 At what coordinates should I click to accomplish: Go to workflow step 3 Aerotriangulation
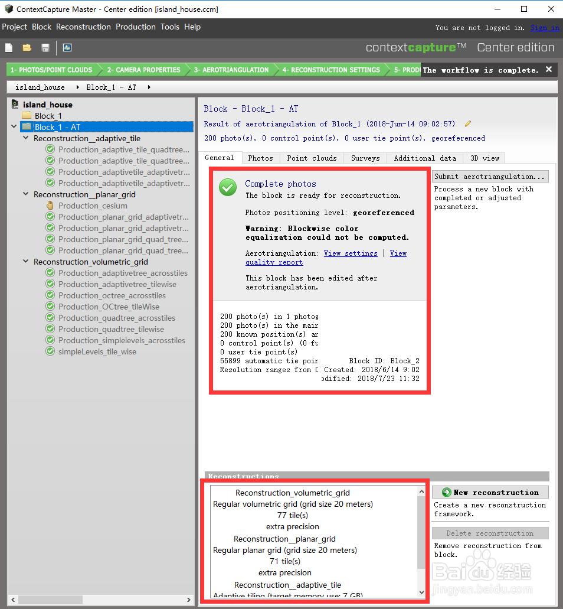231,70
